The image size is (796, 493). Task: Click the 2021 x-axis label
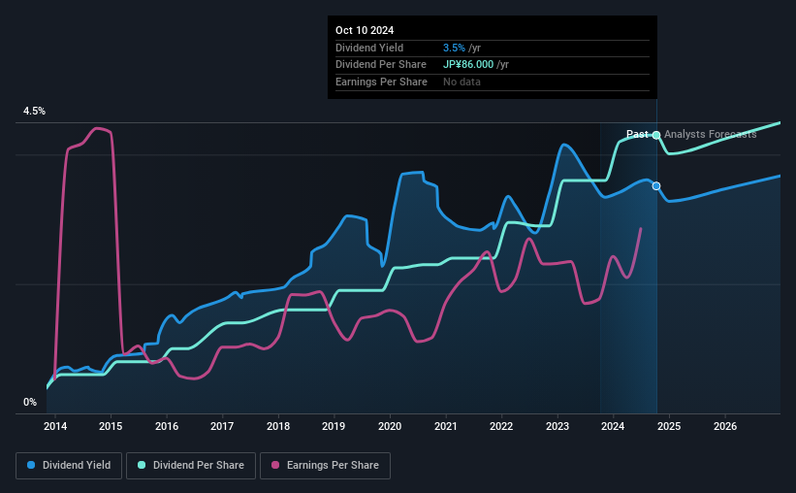[446, 426]
